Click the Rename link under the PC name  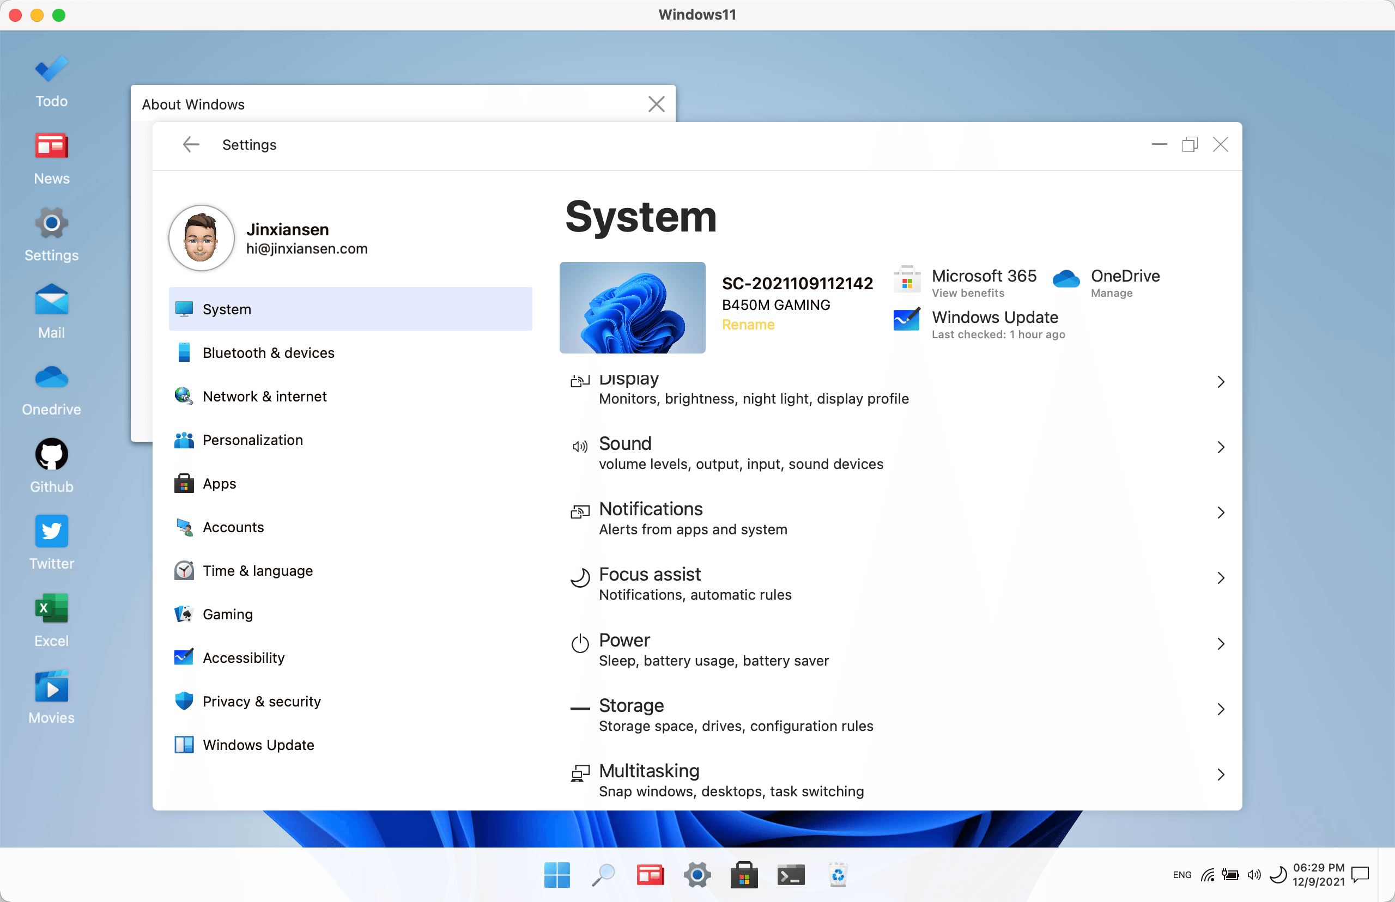(x=748, y=325)
